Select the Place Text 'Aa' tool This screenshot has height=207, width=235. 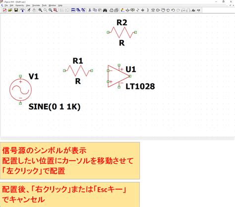tap(193, 10)
